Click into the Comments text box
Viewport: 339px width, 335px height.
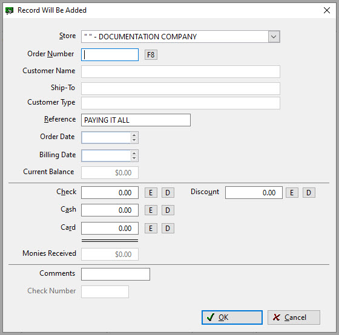(x=116, y=275)
